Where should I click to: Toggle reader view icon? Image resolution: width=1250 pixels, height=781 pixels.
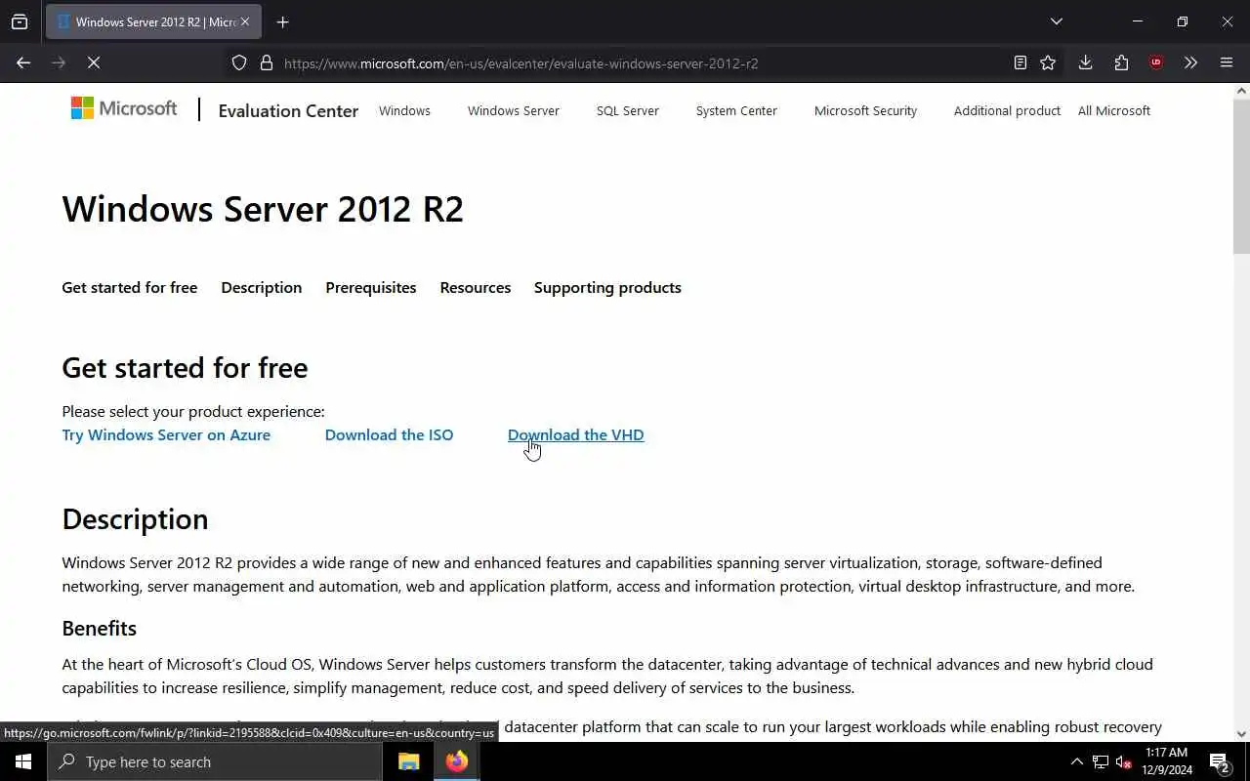pyautogui.click(x=1020, y=62)
